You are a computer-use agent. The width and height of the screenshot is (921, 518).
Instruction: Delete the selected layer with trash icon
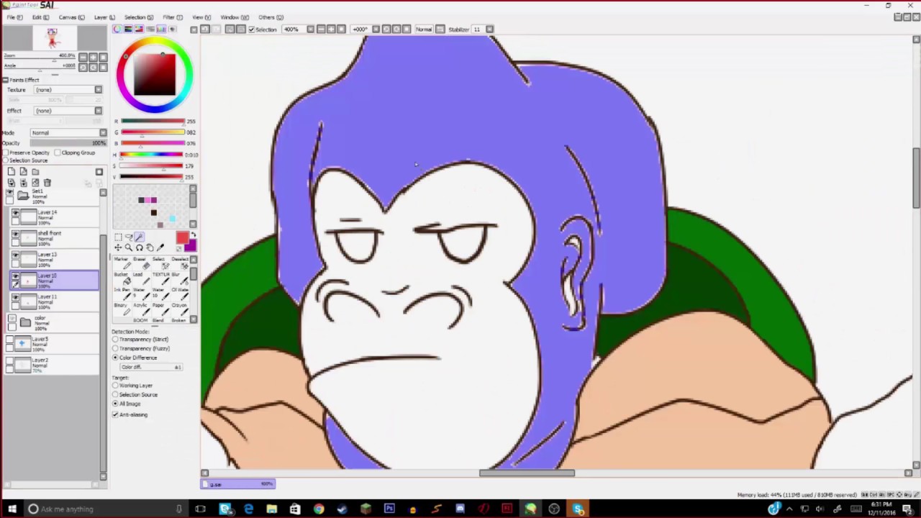[x=47, y=183]
